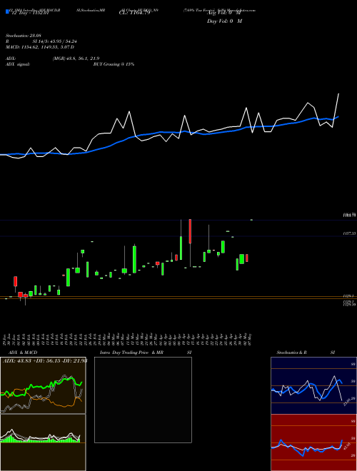Click the blue 12-day SMA legend square
357x471 pixels.
pos(7,12)
